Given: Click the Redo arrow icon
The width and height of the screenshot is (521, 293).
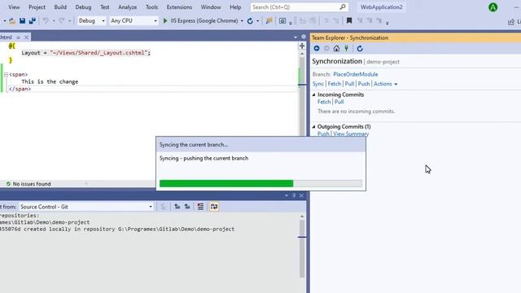Looking at the screenshot, I should coord(62,20).
